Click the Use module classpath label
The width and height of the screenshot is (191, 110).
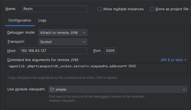[x=26, y=89]
